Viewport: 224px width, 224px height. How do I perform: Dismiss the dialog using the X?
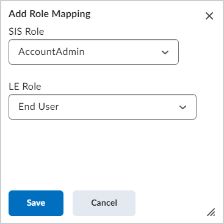click(x=209, y=16)
